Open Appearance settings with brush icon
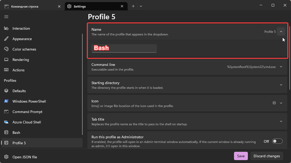291x163 pixels. (x=22, y=39)
